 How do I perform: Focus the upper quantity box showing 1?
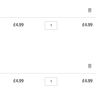pyautogui.click(x=51, y=25)
